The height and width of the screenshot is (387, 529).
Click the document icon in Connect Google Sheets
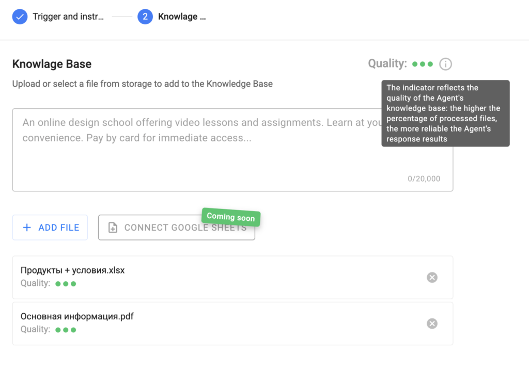pos(113,228)
